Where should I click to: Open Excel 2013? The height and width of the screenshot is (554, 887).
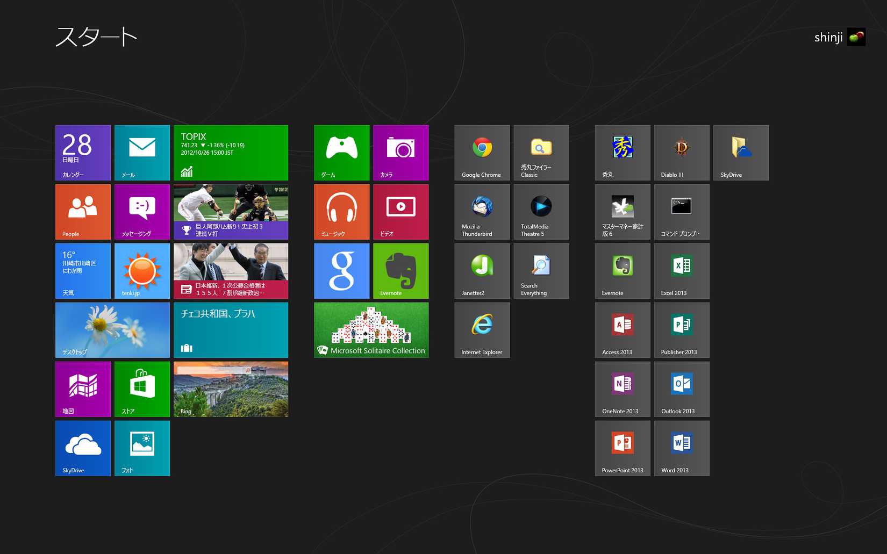click(x=681, y=271)
